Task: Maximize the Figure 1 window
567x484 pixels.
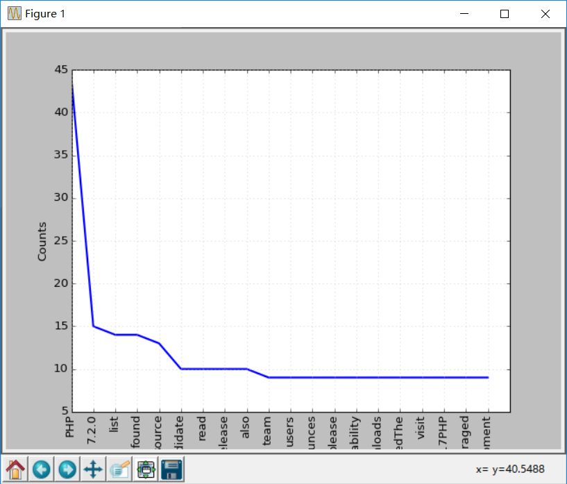Action: (505, 13)
